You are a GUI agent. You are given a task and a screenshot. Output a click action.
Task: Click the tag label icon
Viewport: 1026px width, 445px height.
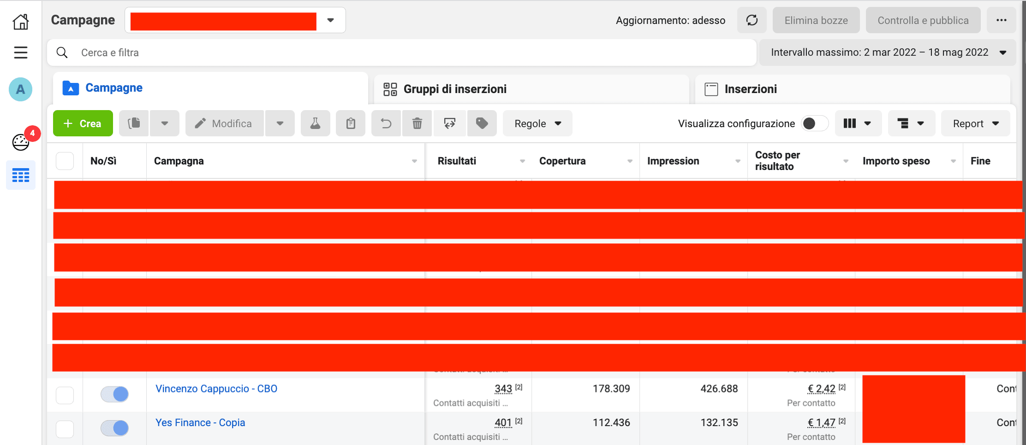482,123
